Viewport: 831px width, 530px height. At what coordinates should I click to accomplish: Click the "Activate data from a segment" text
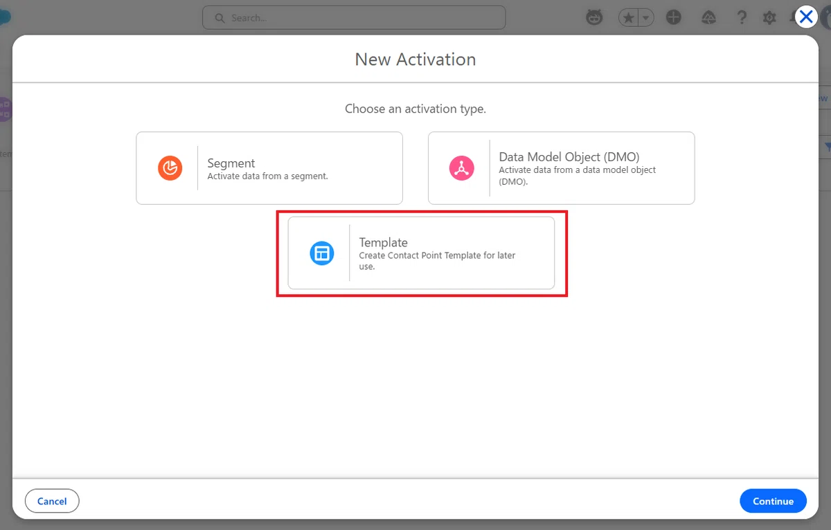[268, 176]
